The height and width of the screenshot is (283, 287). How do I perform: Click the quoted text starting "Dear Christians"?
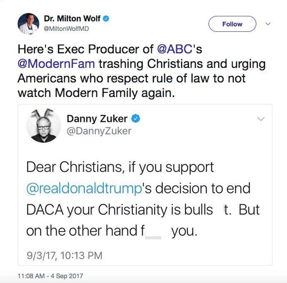click(x=120, y=167)
